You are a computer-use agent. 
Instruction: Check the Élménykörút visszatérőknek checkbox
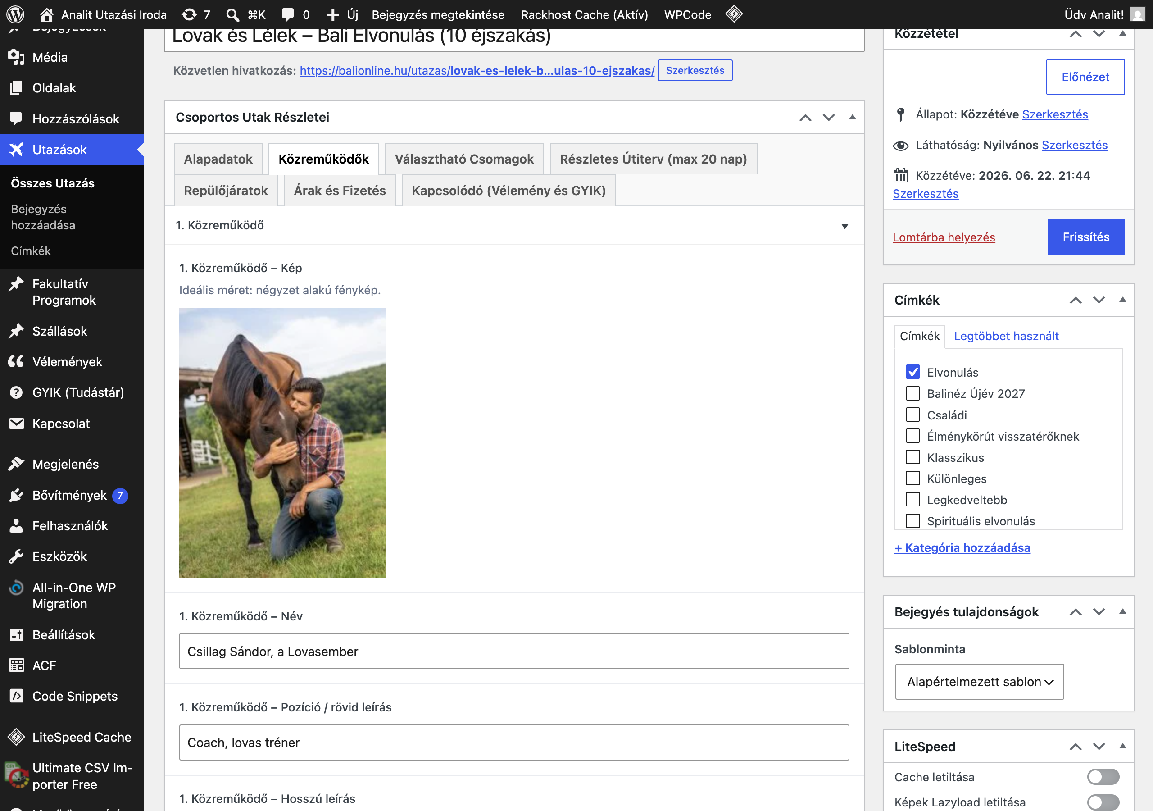click(x=912, y=436)
